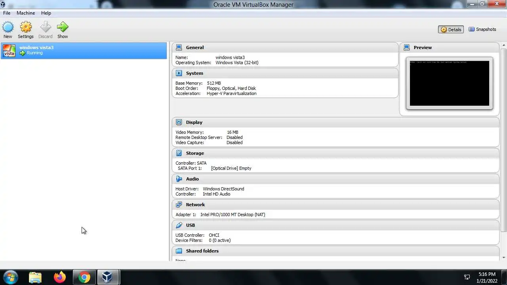Click '[Optical Drive] Empty' storage entry
507x285 pixels.
pos(231,168)
